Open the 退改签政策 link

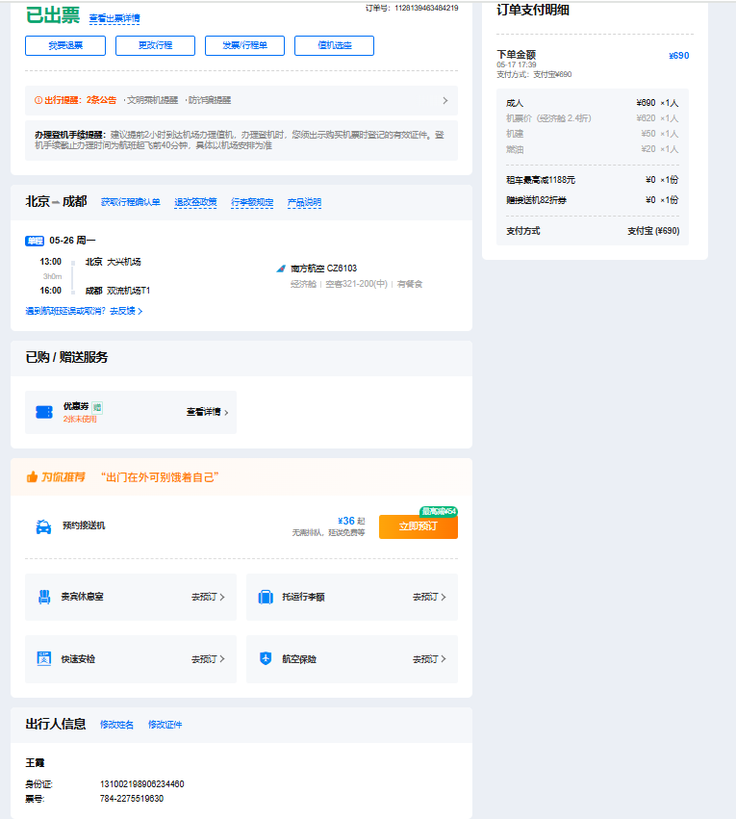tap(195, 203)
